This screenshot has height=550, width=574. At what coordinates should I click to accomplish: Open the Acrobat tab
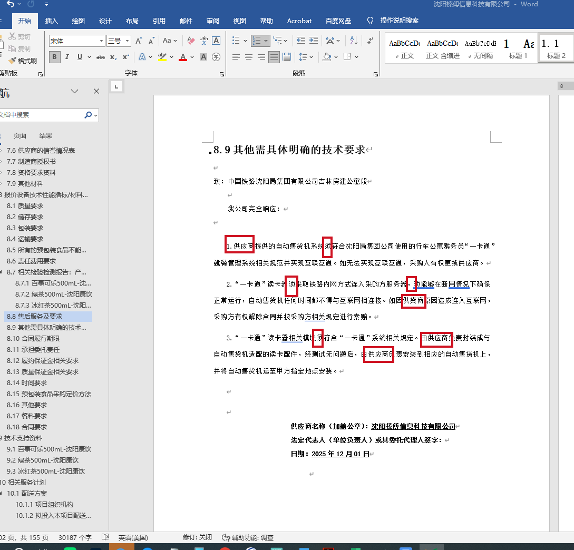coord(299,21)
